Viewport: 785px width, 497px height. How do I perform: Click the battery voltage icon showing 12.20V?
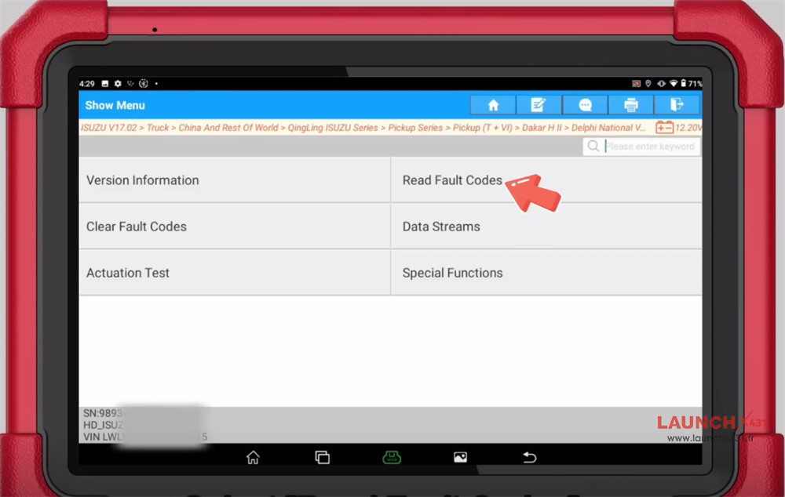point(664,128)
